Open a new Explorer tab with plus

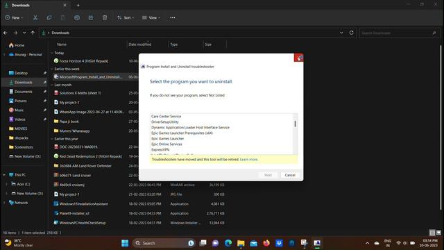click(78, 5)
